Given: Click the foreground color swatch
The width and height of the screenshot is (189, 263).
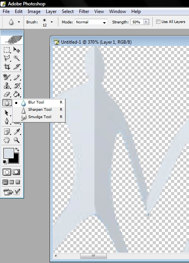Looking at the screenshot, I should pyautogui.click(x=8, y=153).
